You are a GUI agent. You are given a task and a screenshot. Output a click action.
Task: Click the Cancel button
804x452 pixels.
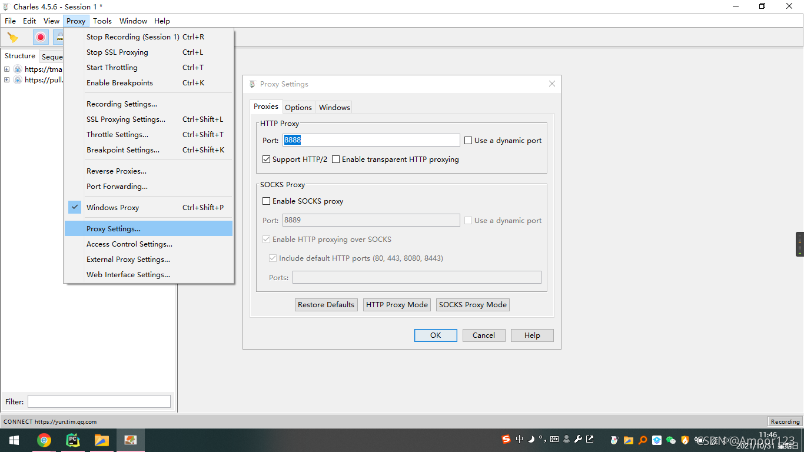tap(483, 335)
